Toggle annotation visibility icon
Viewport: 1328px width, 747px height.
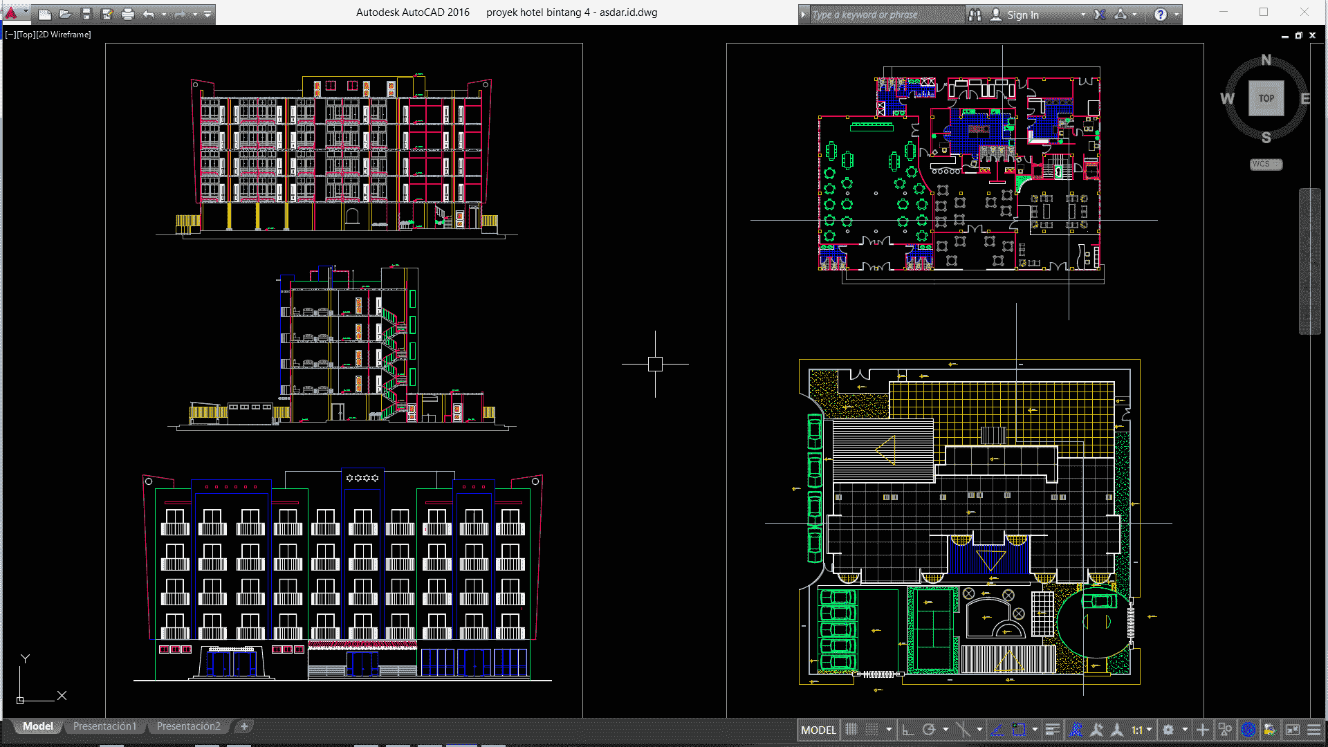1076,730
